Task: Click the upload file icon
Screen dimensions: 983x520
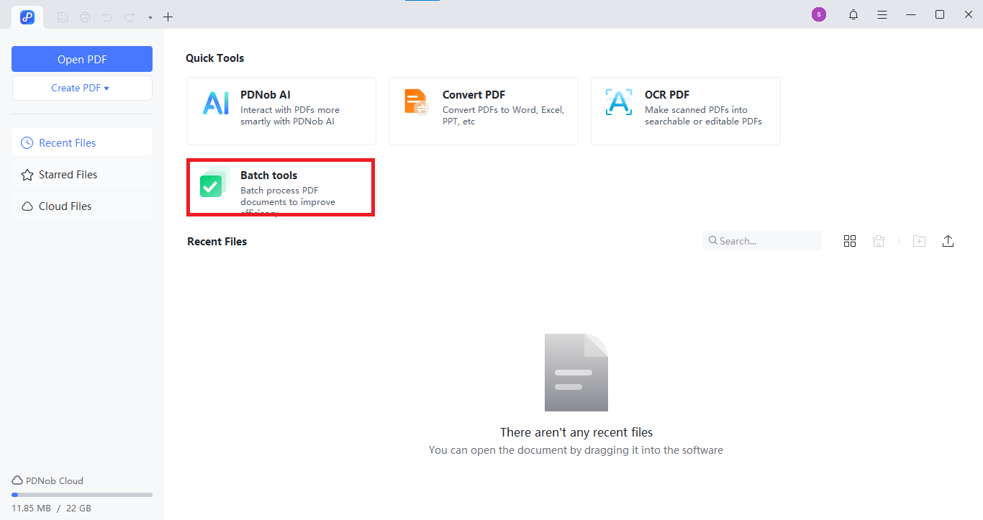Action: tap(948, 241)
